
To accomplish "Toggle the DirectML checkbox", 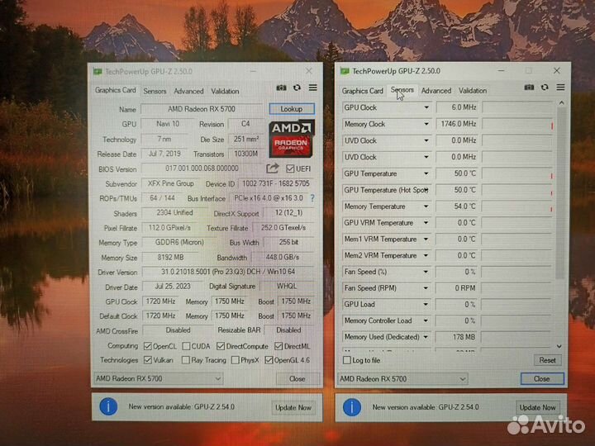I will click(278, 346).
